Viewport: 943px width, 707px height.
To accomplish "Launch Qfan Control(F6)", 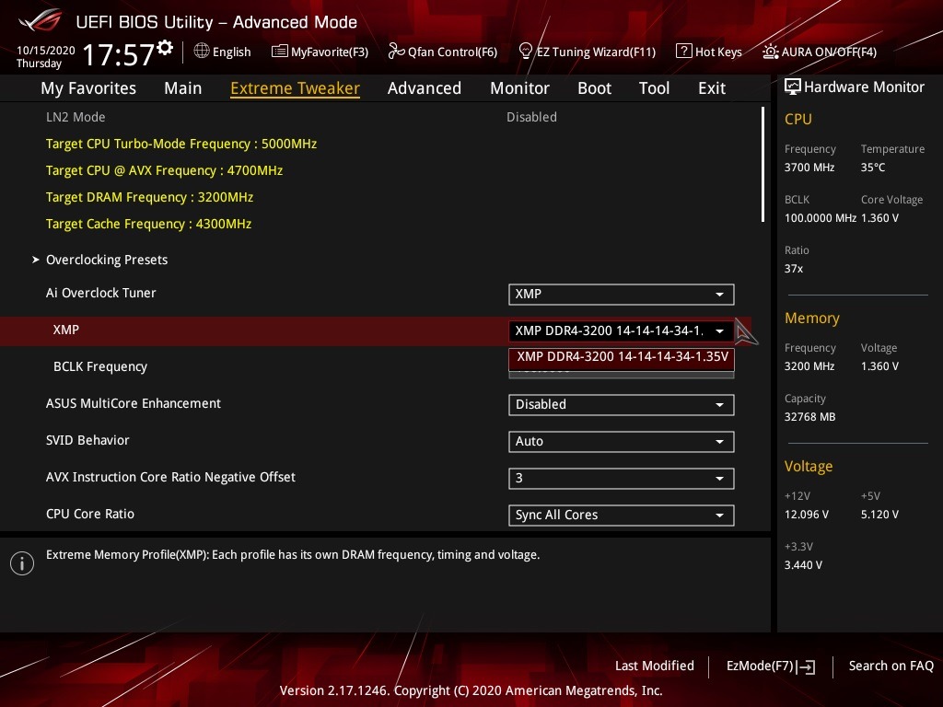I will (x=443, y=52).
